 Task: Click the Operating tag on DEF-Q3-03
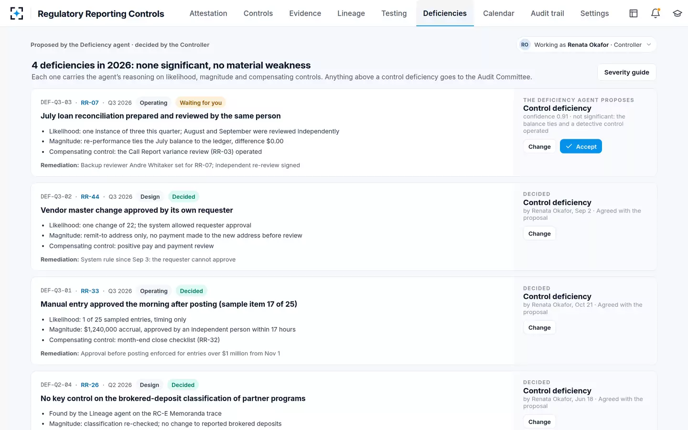(x=153, y=103)
